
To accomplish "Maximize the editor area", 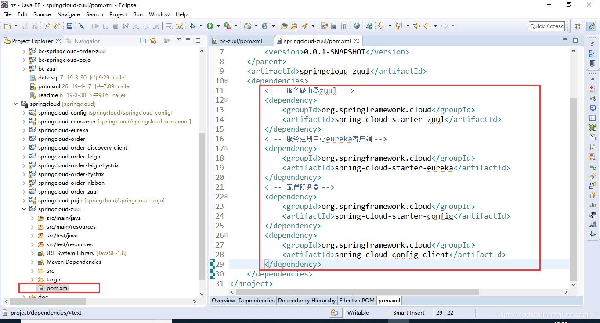I will [x=576, y=40].
